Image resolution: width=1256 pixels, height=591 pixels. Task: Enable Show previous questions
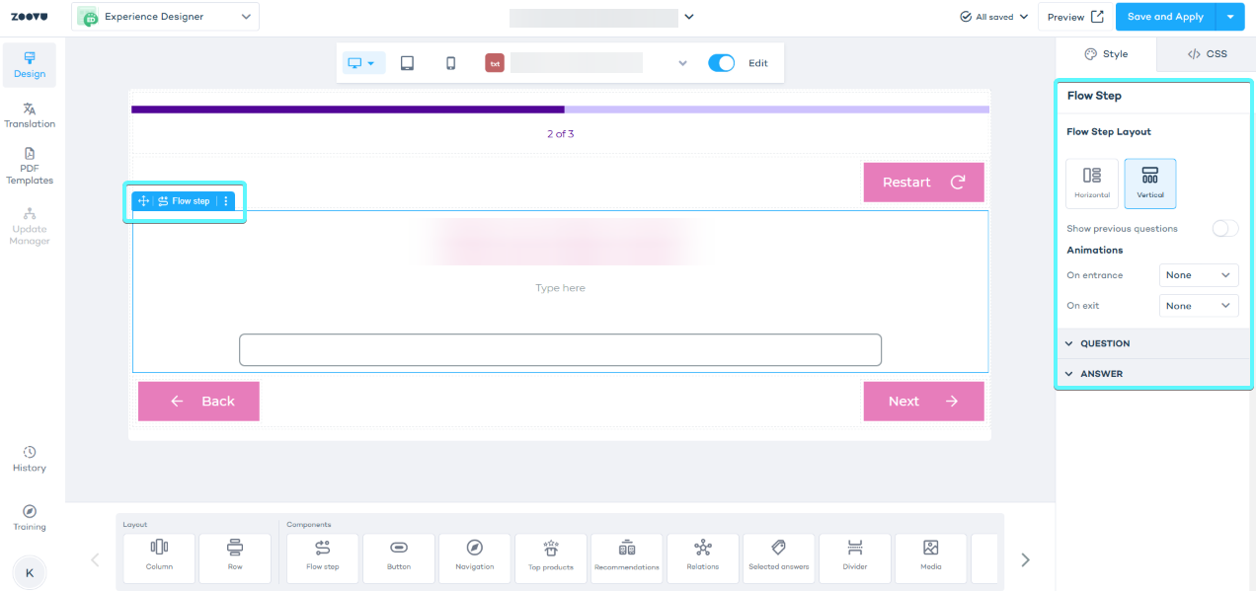(1224, 228)
